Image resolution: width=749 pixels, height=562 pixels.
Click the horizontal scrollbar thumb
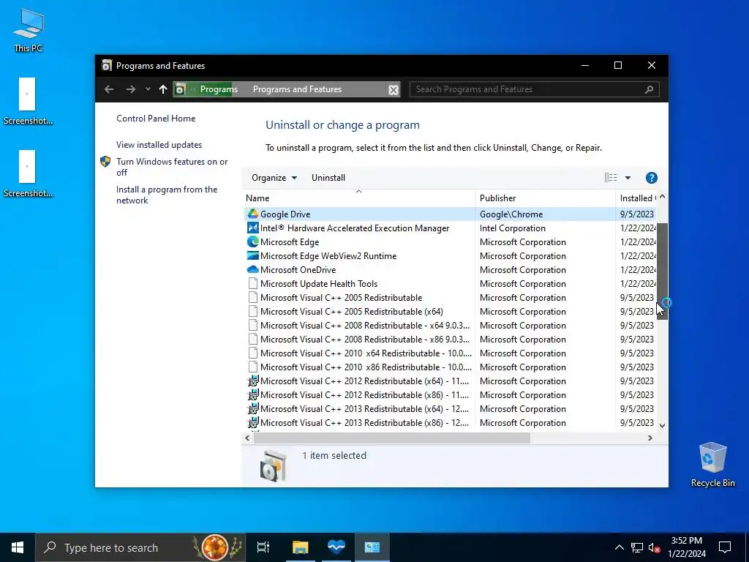pyautogui.click(x=392, y=438)
